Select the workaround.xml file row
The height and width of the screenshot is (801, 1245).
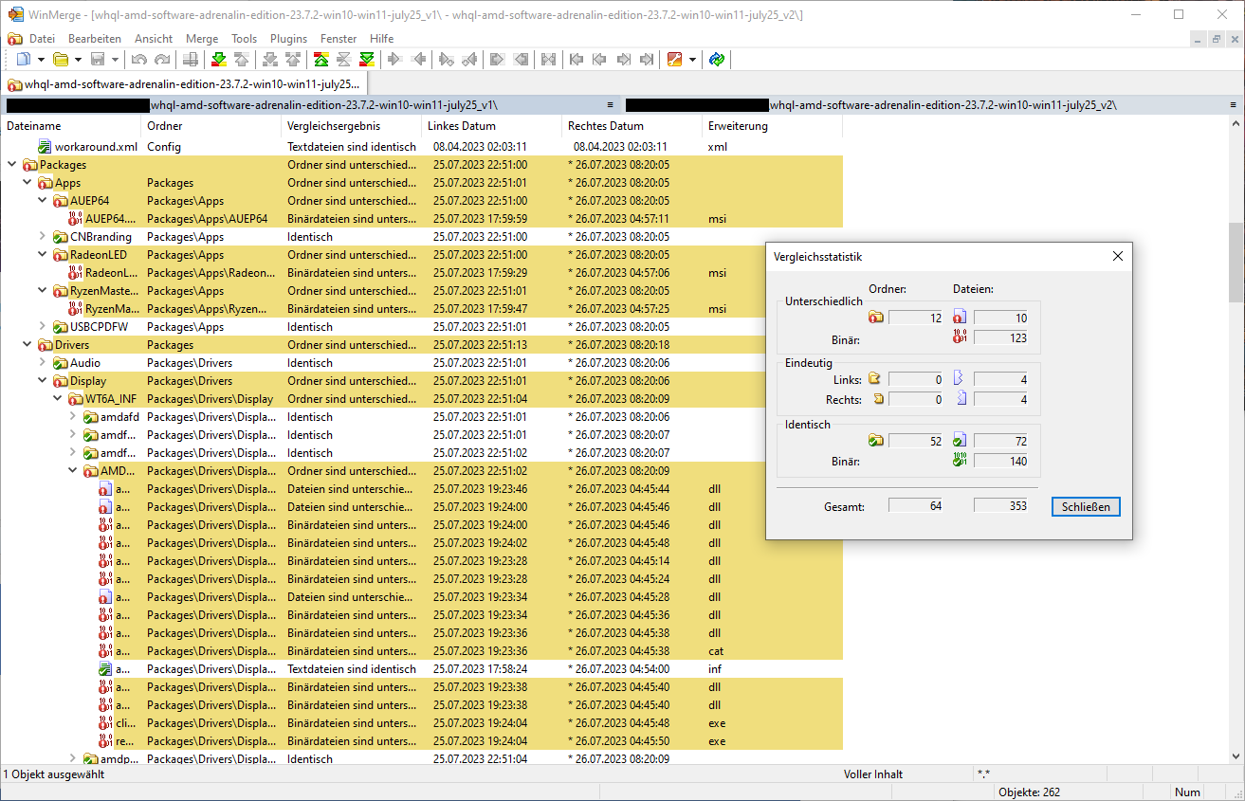pos(421,147)
